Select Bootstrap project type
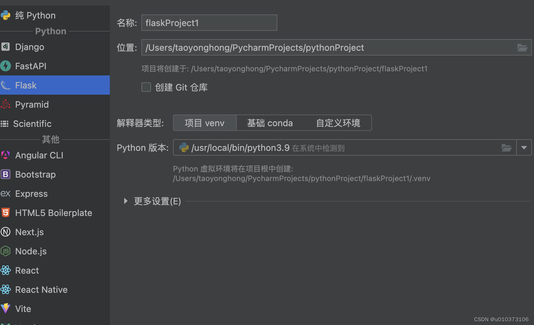The width and height of the screenshot is (534, 325). point(55,174)
